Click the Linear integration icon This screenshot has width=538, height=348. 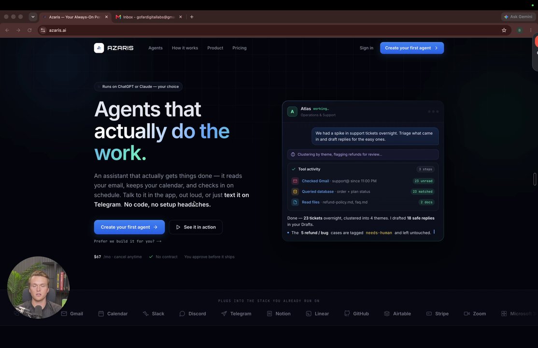309,314
